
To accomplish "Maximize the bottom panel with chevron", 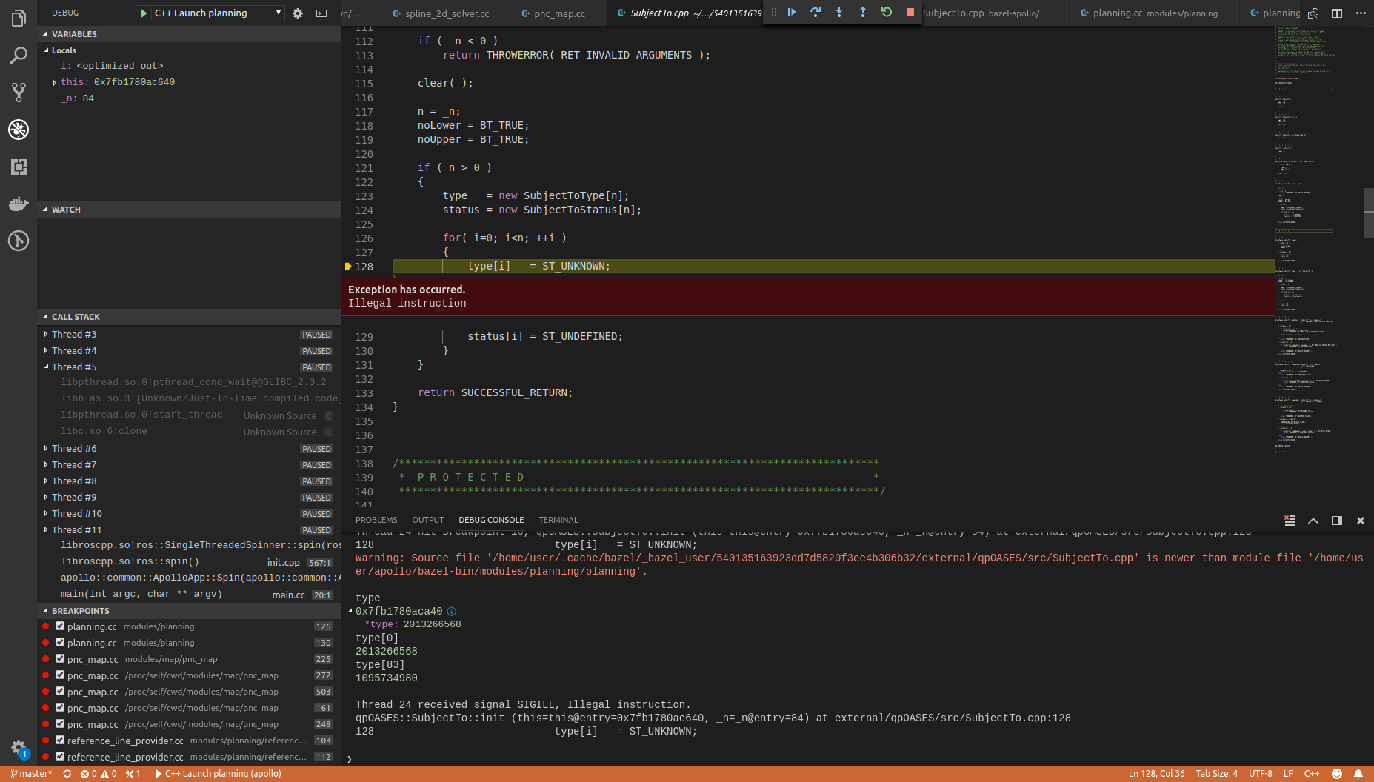I will pyautogui.click(x=1313, y=521).
